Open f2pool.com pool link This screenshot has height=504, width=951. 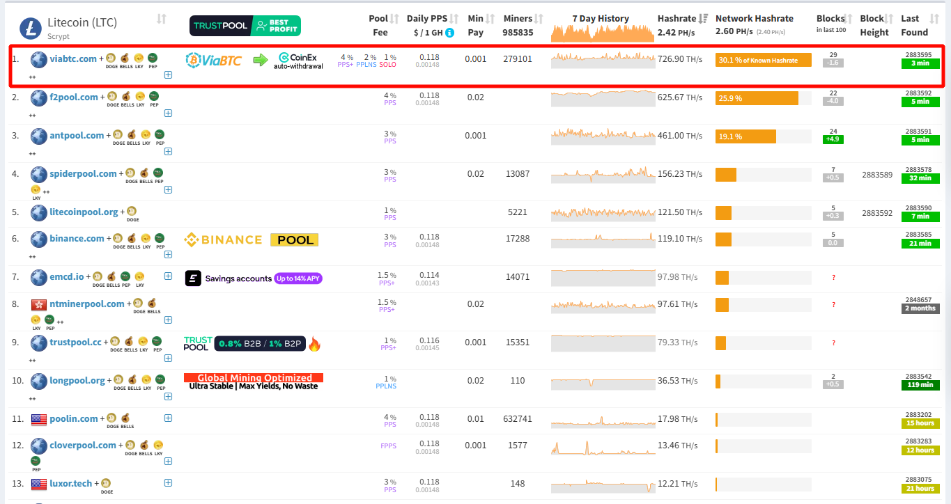[74, 97]
